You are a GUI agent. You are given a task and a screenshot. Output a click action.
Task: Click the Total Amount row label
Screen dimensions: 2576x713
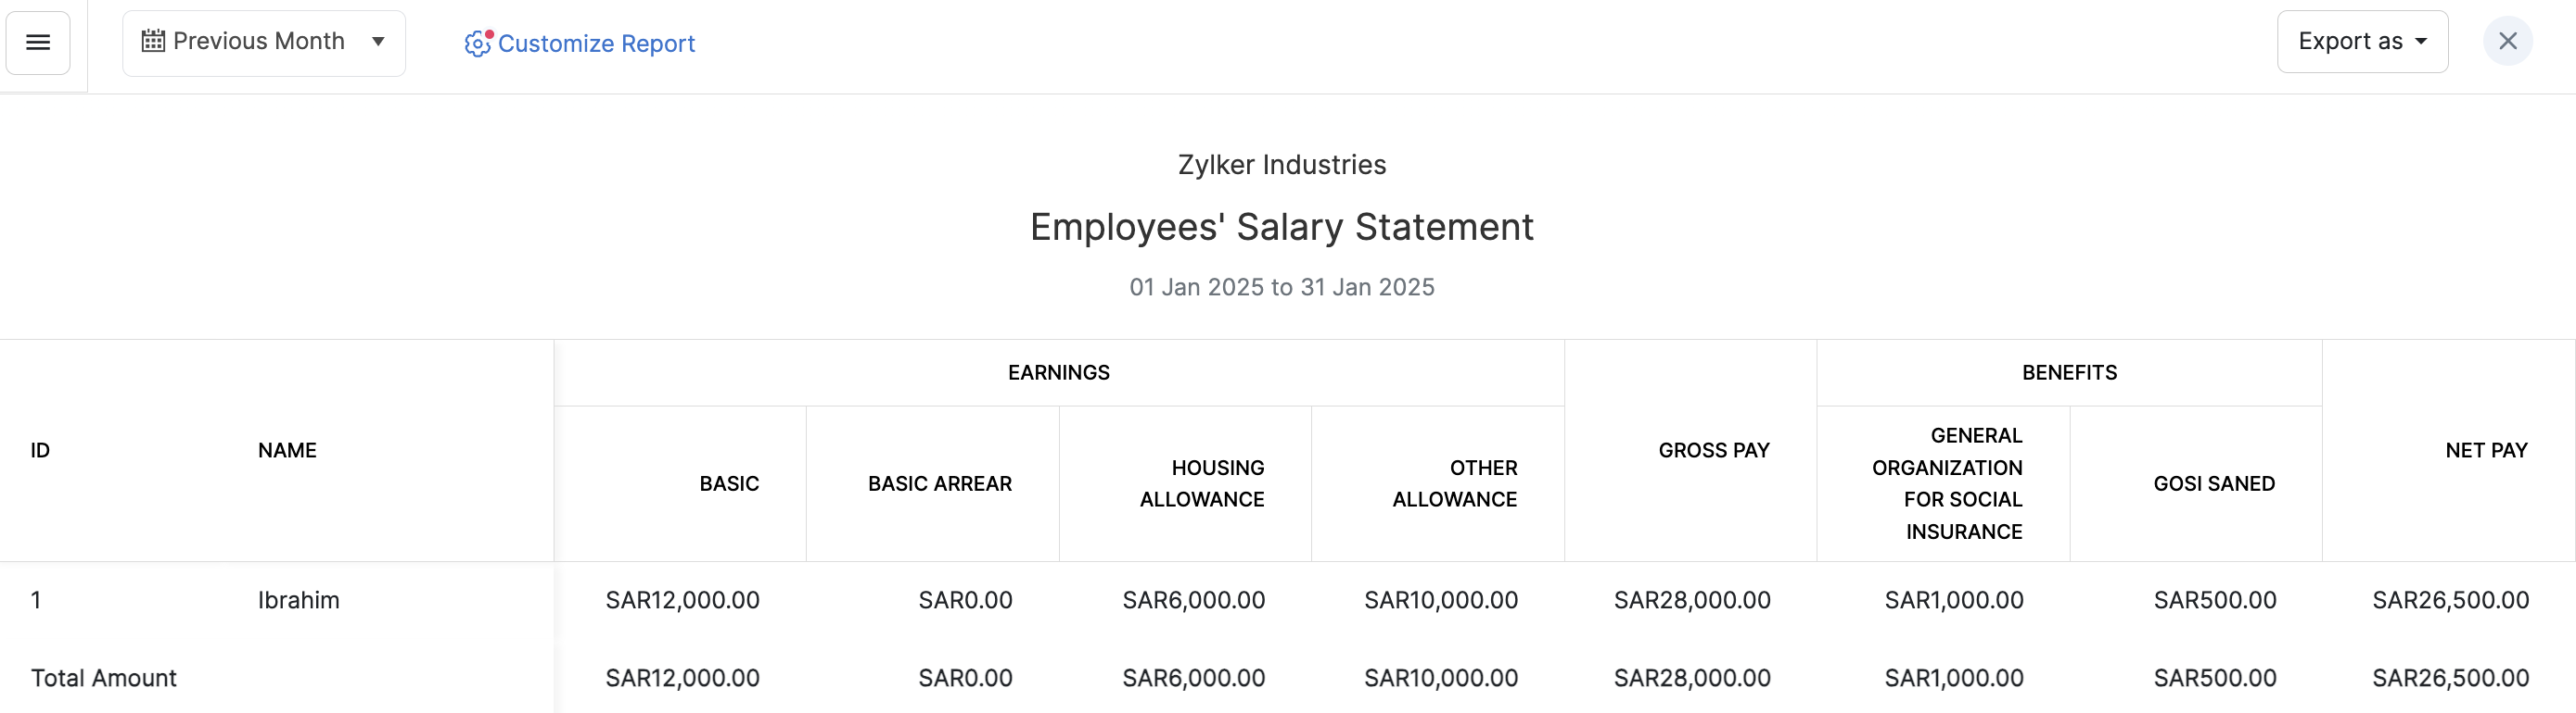point(104,678)
